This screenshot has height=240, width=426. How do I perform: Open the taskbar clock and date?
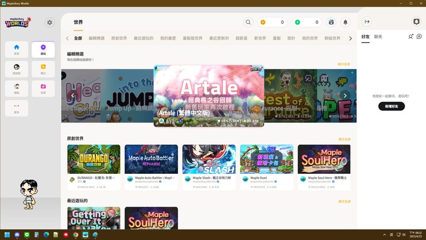pyautogui.click(x=416, y=235)
